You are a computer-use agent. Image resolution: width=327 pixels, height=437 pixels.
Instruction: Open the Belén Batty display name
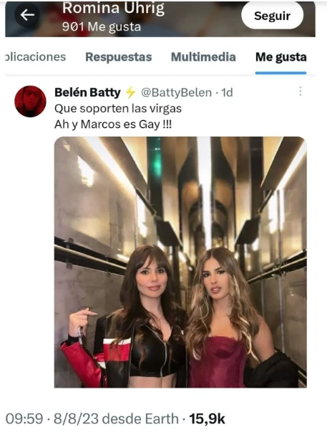pyautogui.click(x=87, y=92)
